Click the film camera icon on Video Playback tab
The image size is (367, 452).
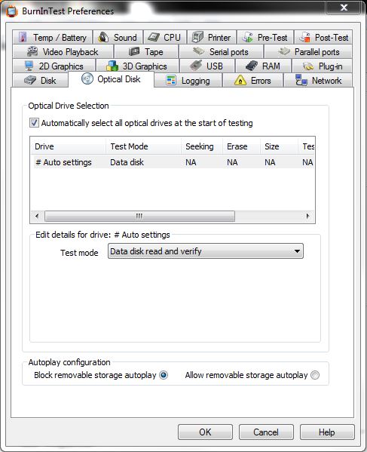tap(32, 51)
